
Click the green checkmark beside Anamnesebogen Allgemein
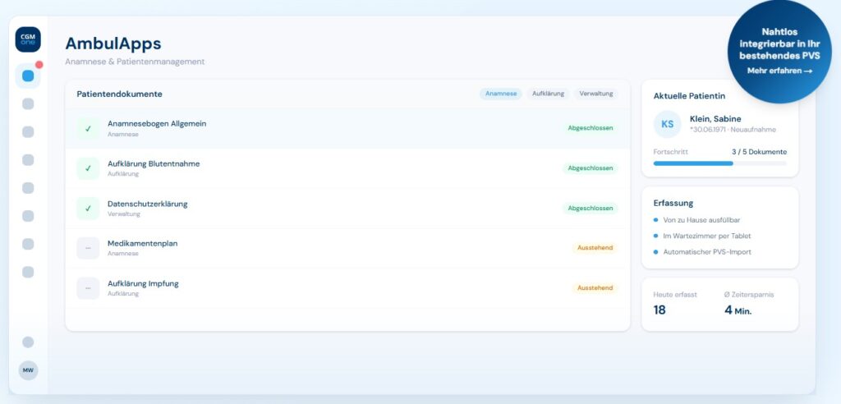pos(88,129)
